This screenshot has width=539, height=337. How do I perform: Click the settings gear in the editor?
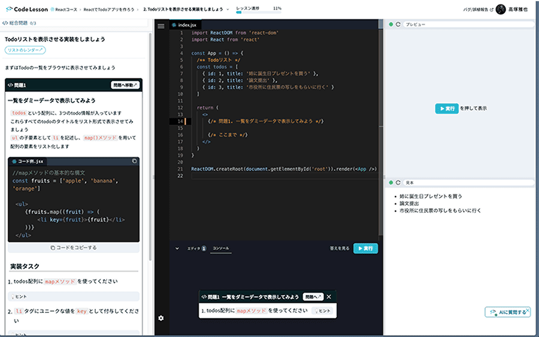[x=161, y=317]
